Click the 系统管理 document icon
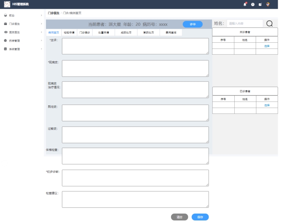This screenshot has height=223, width=281. click(5, 49)
